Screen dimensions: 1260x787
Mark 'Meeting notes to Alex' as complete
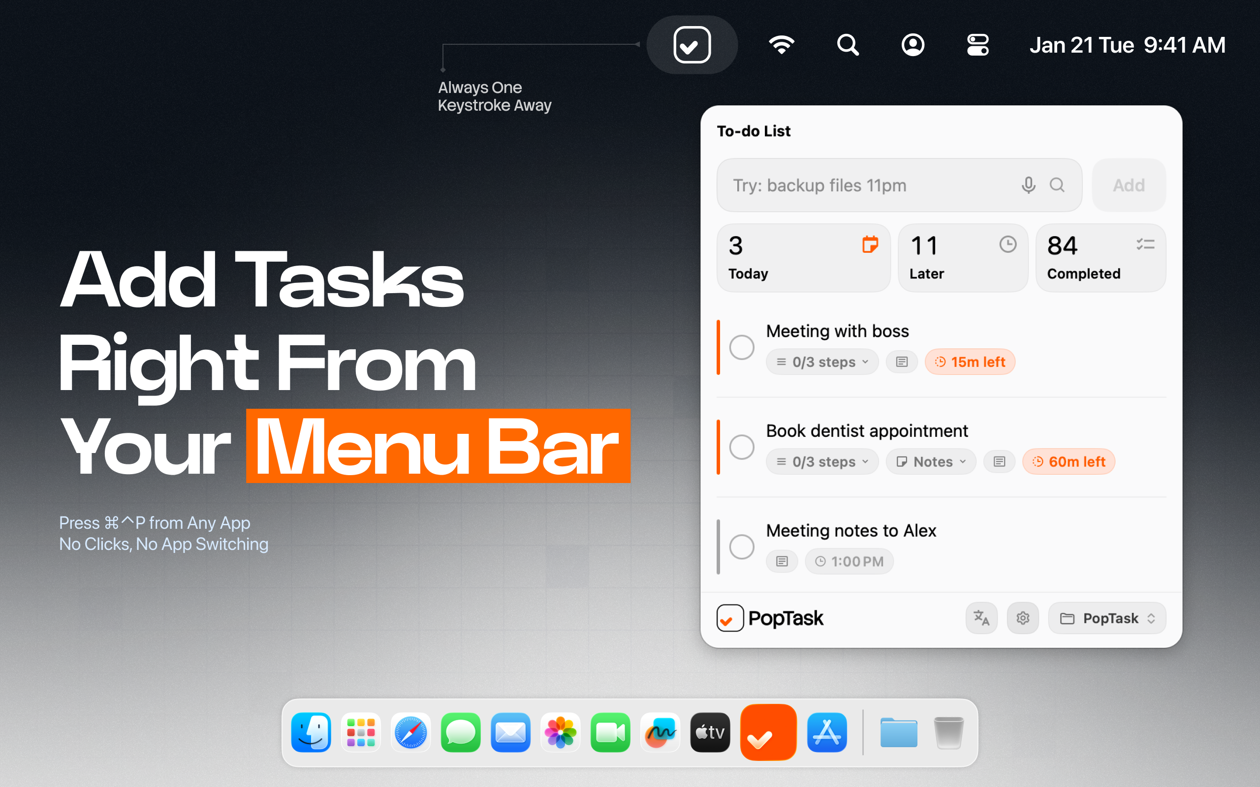741,547
